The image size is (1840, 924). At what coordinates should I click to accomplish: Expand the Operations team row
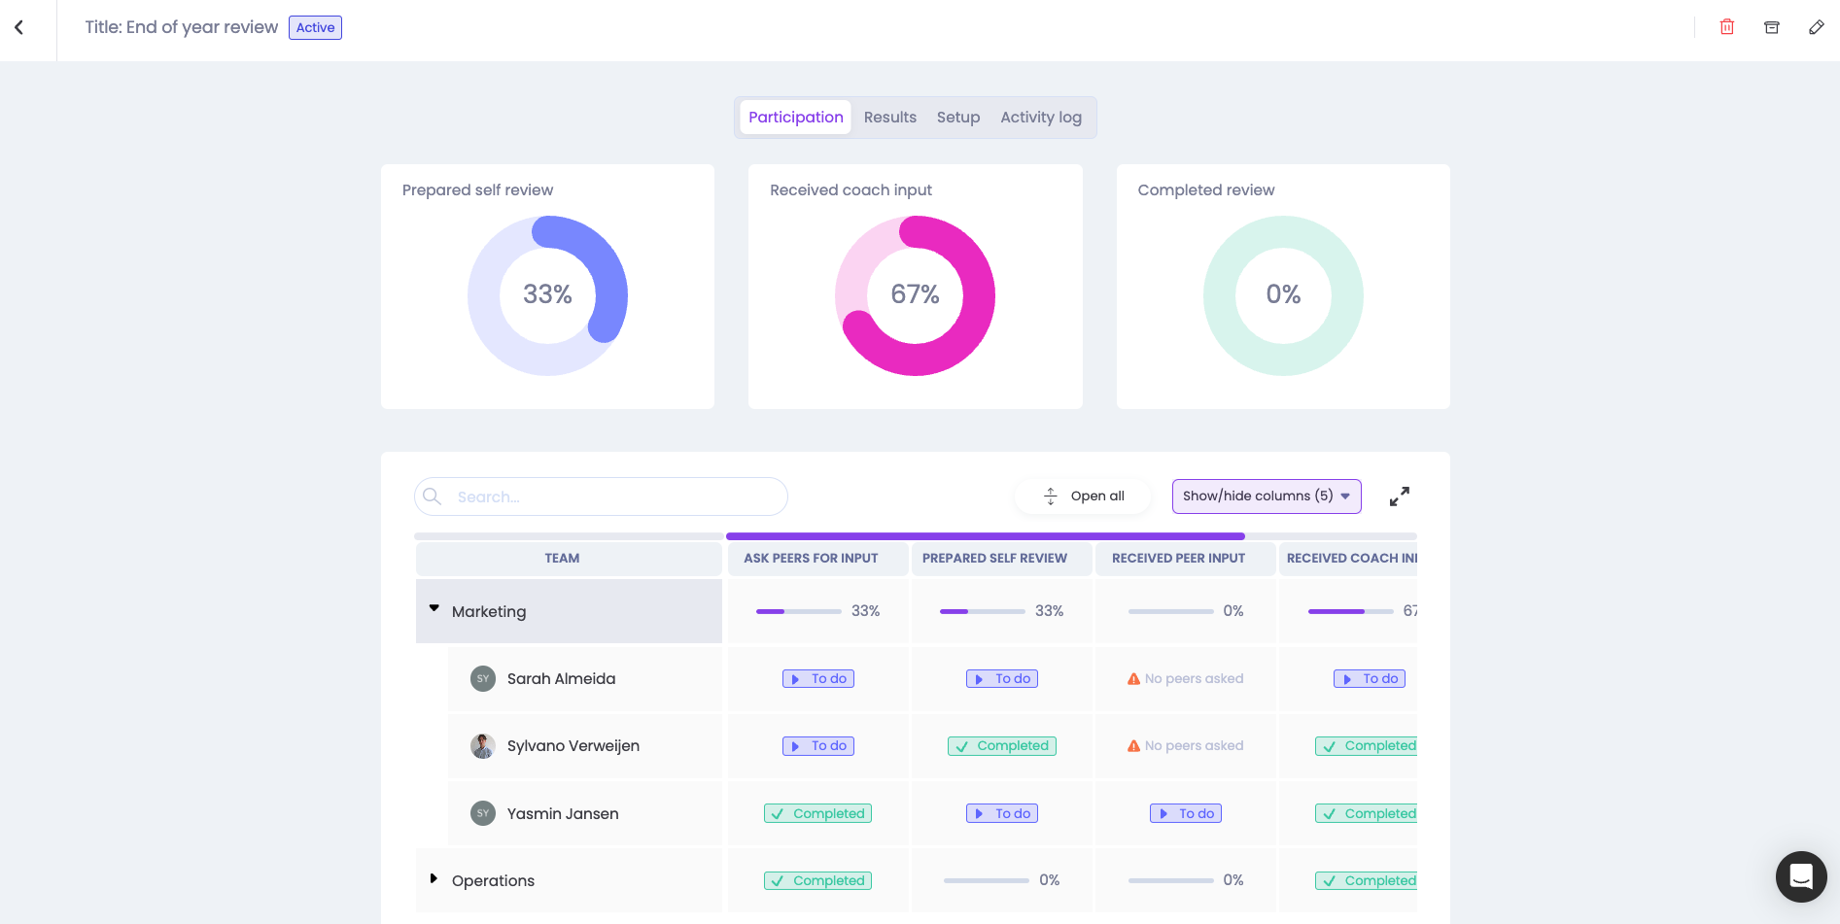[434, 879]
